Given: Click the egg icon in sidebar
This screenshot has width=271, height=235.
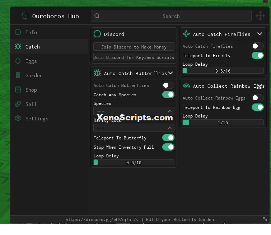Looking at the screenshot, I should pyautogui.click(x=18, y=61).
